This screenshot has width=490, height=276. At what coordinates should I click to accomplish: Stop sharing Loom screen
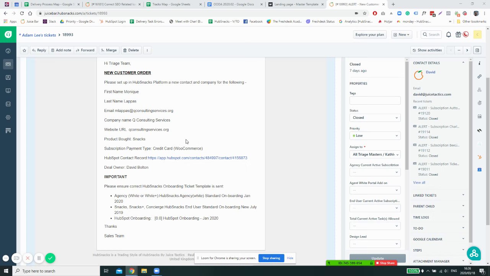pos(271,258)
